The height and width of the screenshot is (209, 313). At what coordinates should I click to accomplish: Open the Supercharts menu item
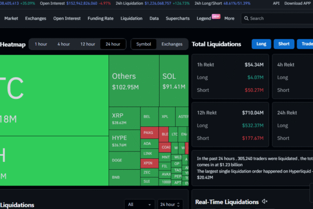177,18
